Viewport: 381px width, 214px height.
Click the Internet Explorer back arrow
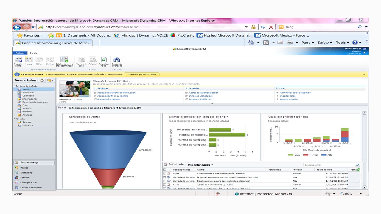coord(17,27)
